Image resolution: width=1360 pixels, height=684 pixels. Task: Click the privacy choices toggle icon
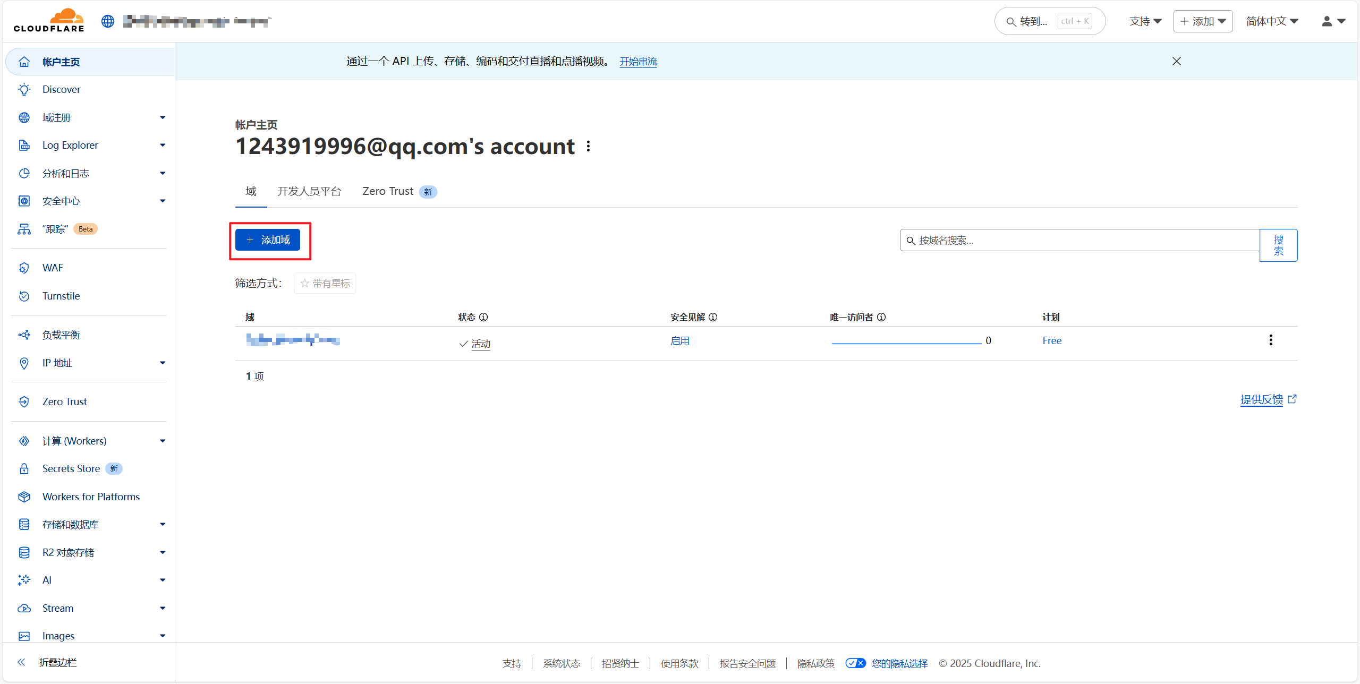pyautogui.click(x=855, y=663)
